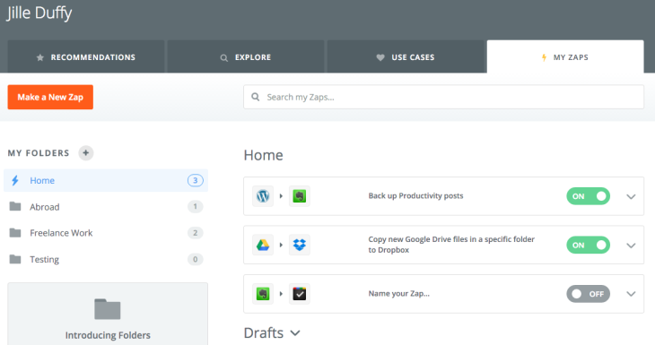Click Make a New Zap button
The height and width of the screenshot is (345, 655).
pos(50,97)
